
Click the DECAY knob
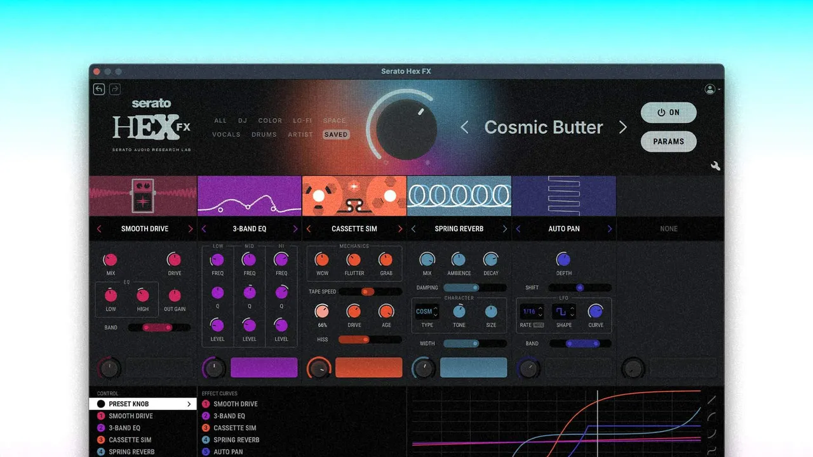pyautogui.click(x=491, y=260)
